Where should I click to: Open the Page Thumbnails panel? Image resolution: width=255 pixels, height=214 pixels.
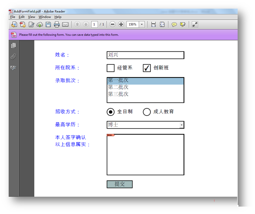click(14, 46)
